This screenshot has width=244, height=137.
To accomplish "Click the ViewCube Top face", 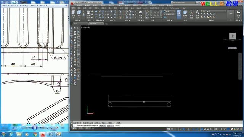I will pos(232,36).
